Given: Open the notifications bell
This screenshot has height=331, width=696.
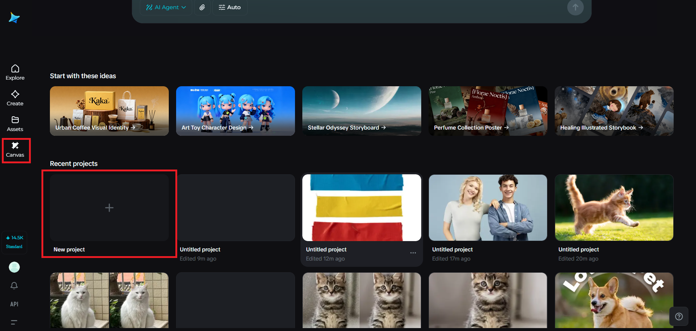Looking at the screenshot, I should 14,285.
